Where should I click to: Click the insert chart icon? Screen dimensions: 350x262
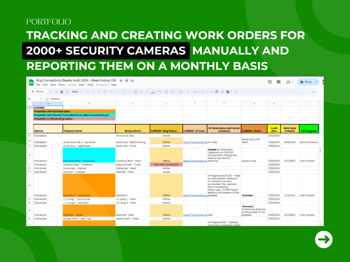point(223,92)
